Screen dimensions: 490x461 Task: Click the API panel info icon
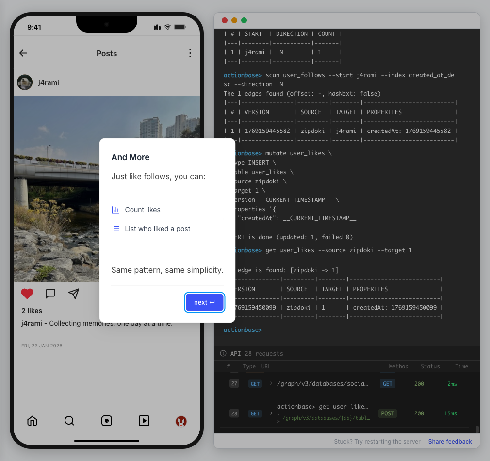pos(223,353)
